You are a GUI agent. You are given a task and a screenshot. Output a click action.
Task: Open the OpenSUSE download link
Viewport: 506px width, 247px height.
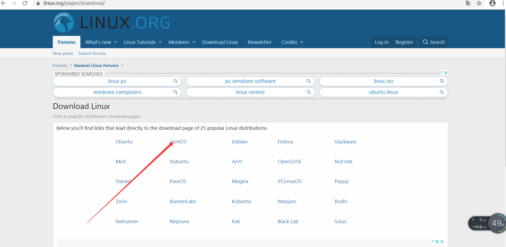tap(289, 161)
